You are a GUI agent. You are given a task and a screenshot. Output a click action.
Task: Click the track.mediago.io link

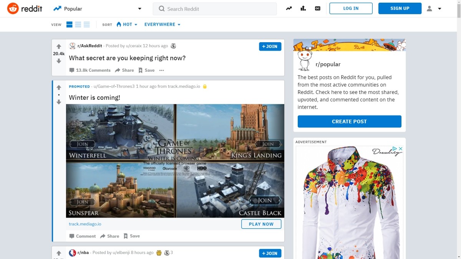(x=85, y=224)
